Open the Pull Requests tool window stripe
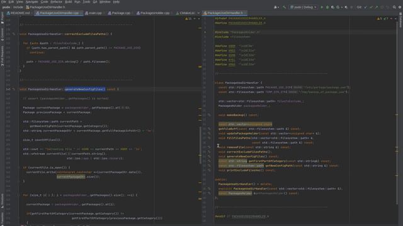The height and width of the screenshot is (226, 403). (3, 56)
